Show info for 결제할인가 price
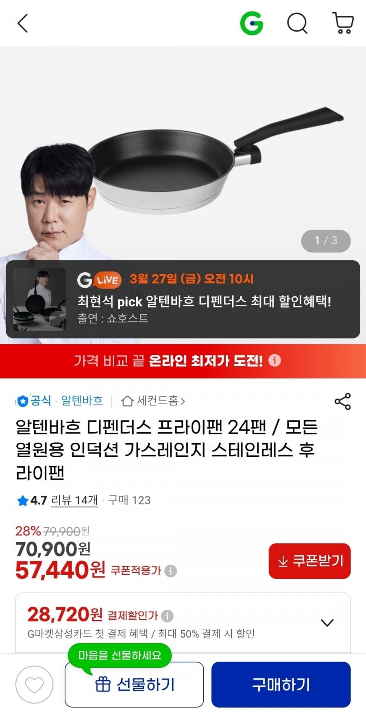 [167, 616]
